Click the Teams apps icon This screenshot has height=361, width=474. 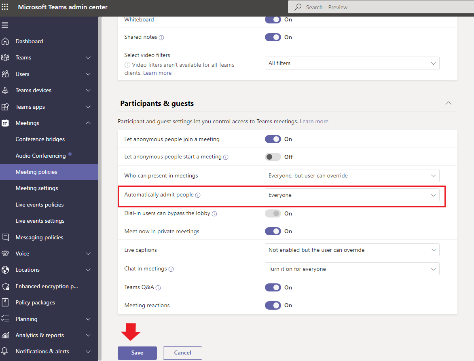[5, 107]
